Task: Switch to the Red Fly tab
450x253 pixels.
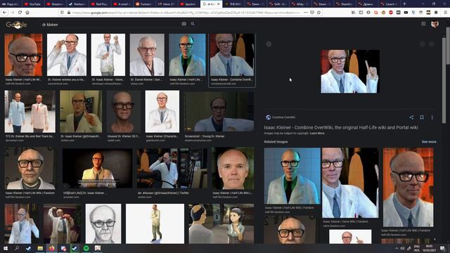Action: [x=99, y=4]
